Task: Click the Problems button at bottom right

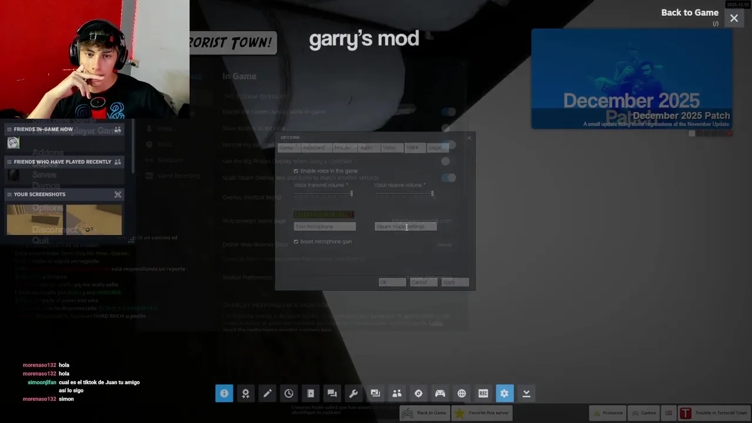Action: pos(607,413)
